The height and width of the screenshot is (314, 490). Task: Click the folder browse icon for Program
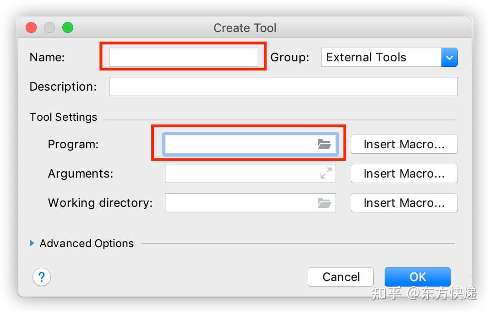coord(325,144)
